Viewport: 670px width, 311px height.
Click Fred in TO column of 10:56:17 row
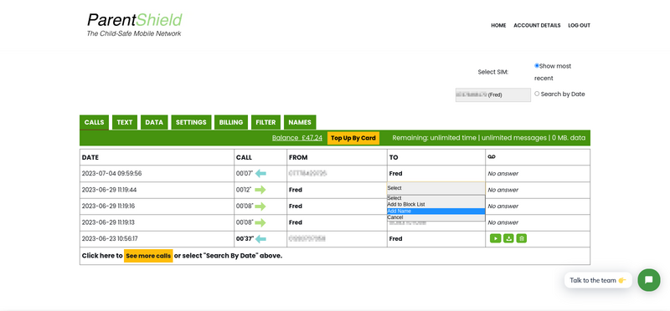click(395, 239)
